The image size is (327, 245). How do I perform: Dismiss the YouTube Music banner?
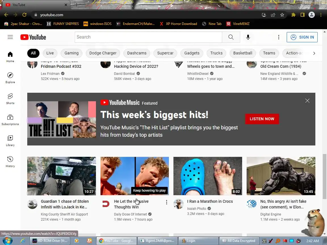pos(307,101)
